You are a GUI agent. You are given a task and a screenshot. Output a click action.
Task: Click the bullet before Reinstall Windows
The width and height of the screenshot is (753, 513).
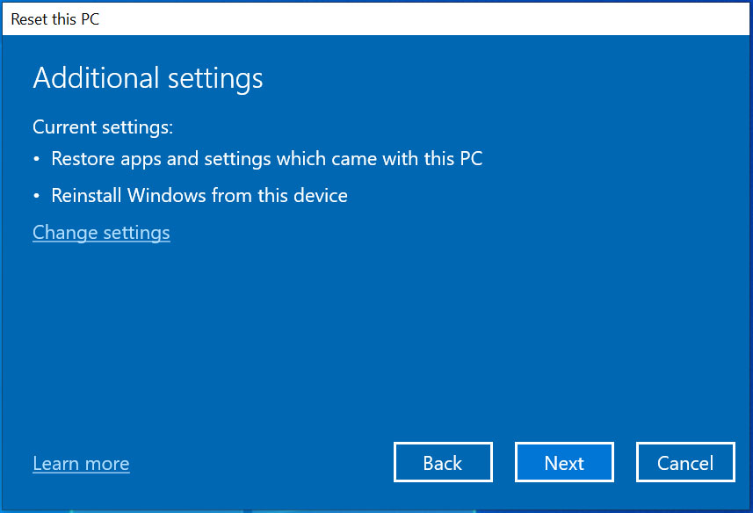[37, 196]
